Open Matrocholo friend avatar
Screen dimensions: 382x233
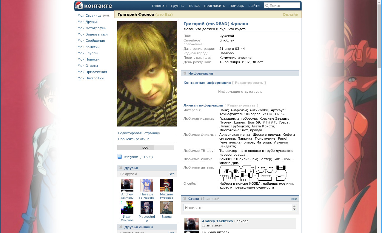click(147, 208)
